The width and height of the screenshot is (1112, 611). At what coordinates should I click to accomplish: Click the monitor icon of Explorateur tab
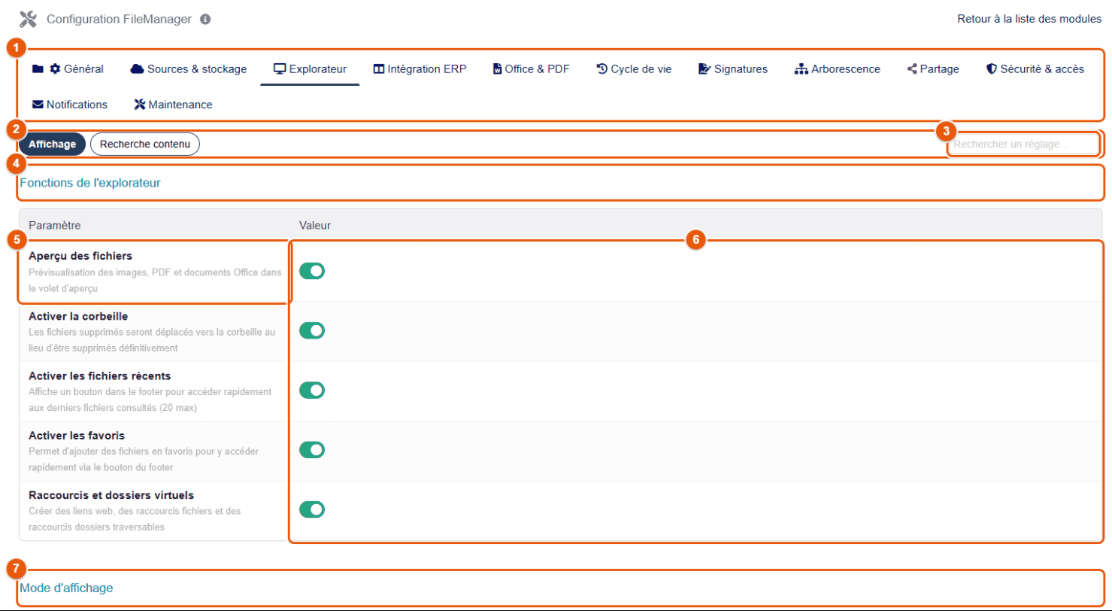280,69
